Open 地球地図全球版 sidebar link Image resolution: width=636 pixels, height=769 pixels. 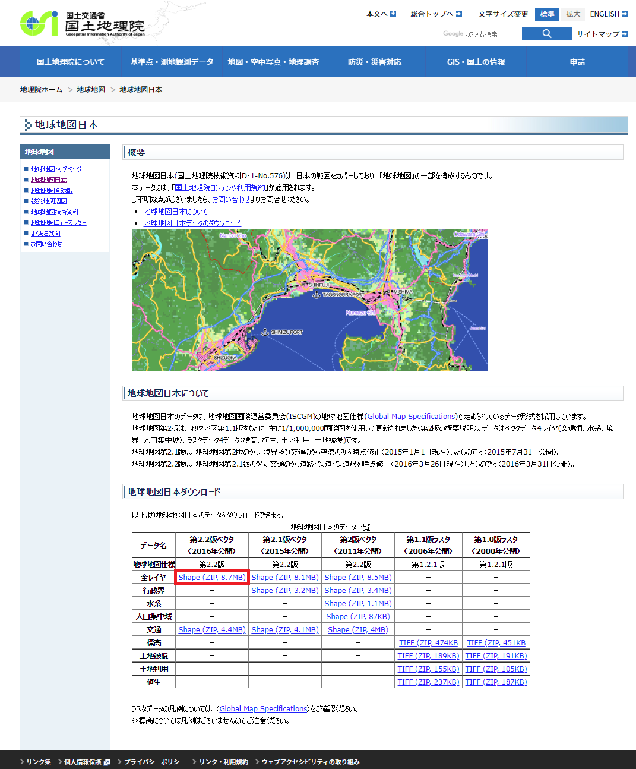point(52,191)
